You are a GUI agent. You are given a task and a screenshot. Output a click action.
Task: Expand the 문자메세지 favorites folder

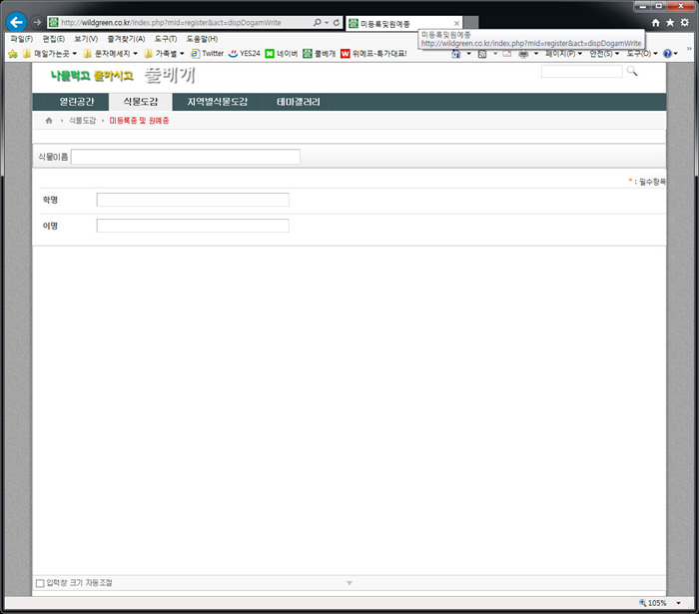[x=110, y=54]
